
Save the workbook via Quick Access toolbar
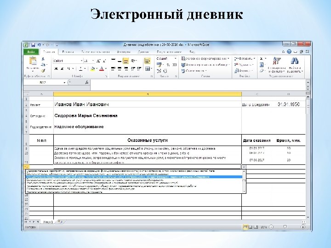tap(33, 45)
